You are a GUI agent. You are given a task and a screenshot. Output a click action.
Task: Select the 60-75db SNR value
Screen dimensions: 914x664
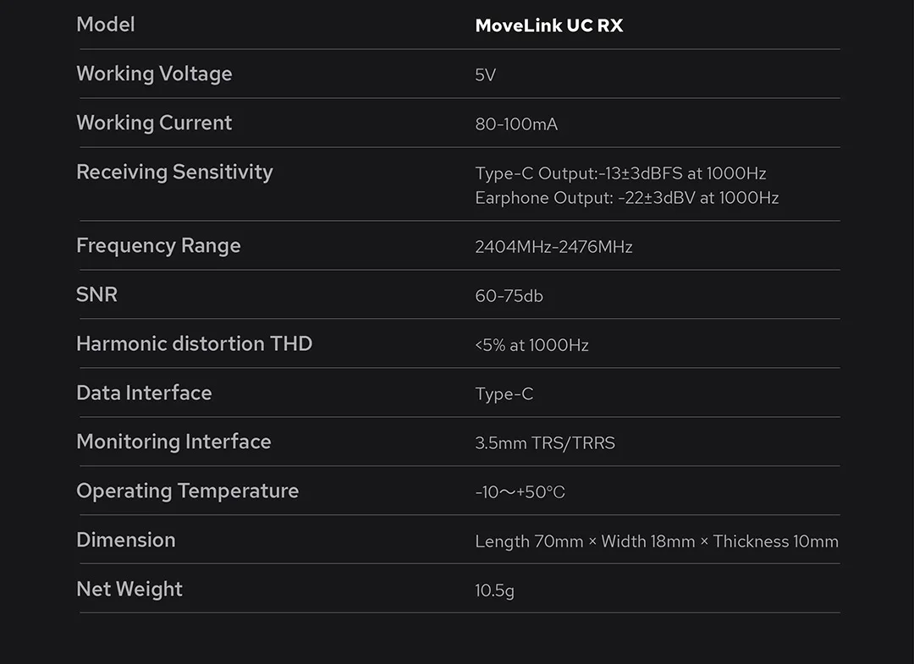(x=509, y=296)
